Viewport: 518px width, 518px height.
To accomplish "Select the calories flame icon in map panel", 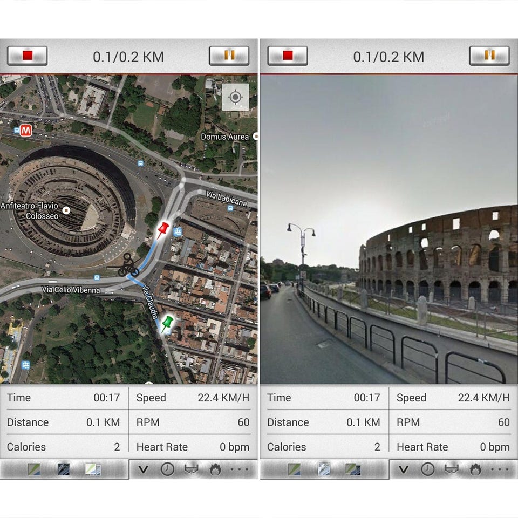I will point(215,469).
